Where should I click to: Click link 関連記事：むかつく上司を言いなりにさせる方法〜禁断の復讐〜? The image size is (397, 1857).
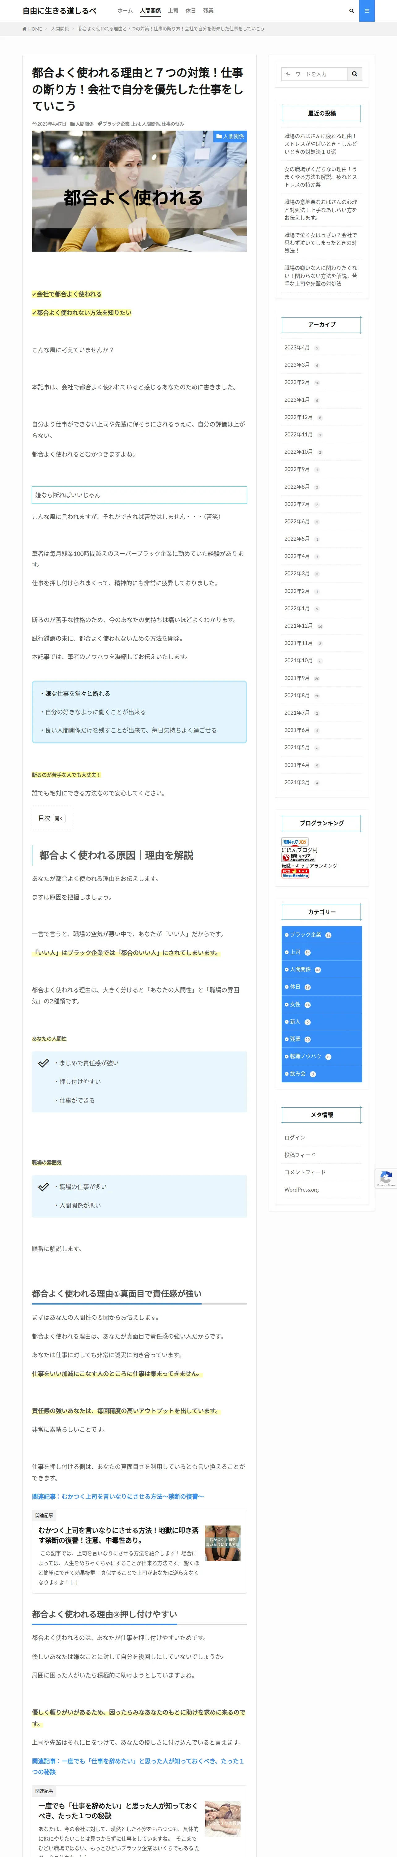click(117, 1496)
